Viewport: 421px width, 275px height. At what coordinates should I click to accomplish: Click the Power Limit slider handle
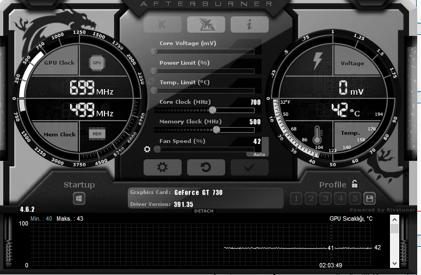(154, 71)
